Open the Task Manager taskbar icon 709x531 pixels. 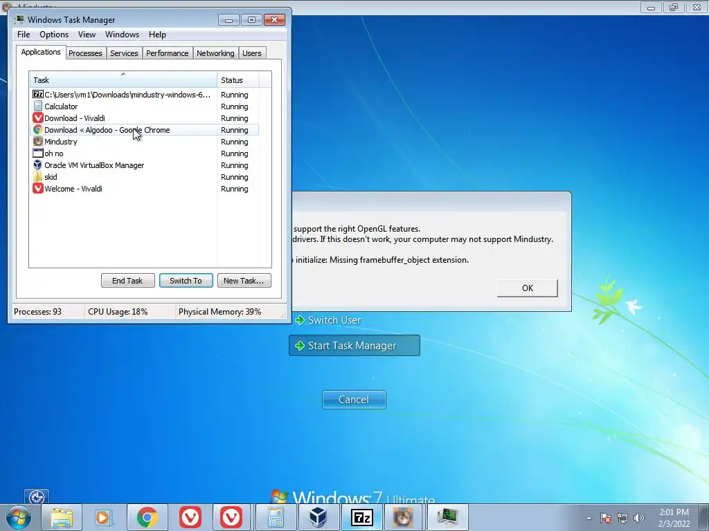[x=447, y=517]
